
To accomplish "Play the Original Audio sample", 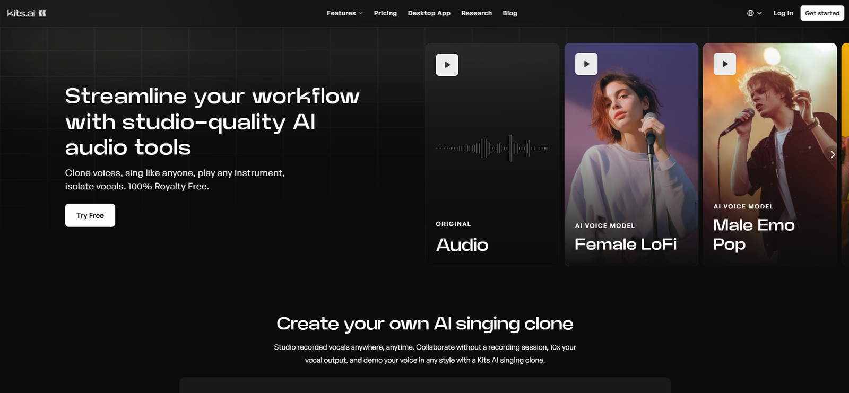I will 447,65.
